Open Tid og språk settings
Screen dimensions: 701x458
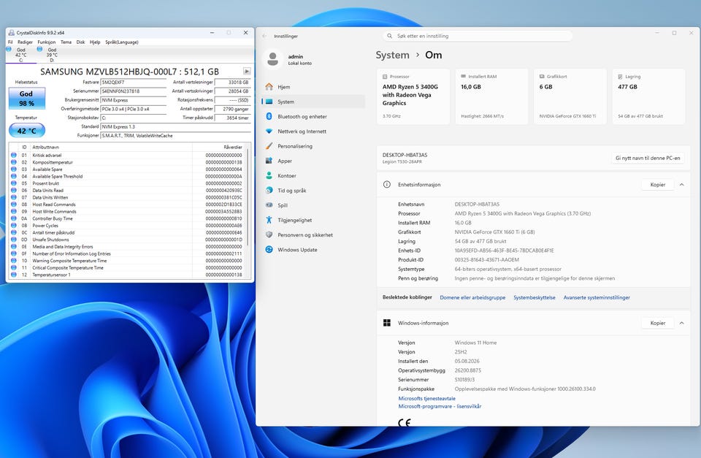[313, 190]
